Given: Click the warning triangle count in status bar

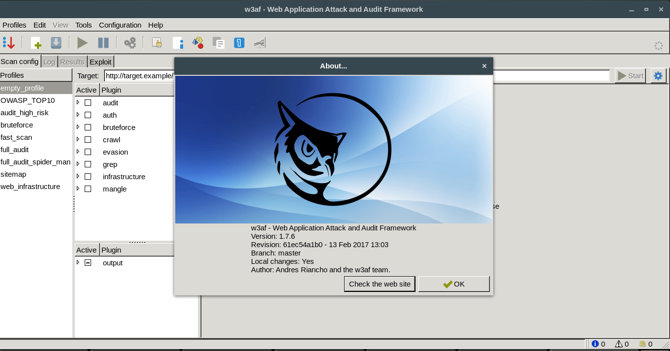Looking at the screenshot, I should [x=619, y=344].
